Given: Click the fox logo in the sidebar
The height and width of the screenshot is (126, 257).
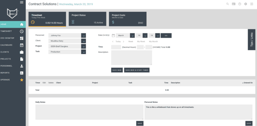Looking at the screenshot, I should pos(13,13).
